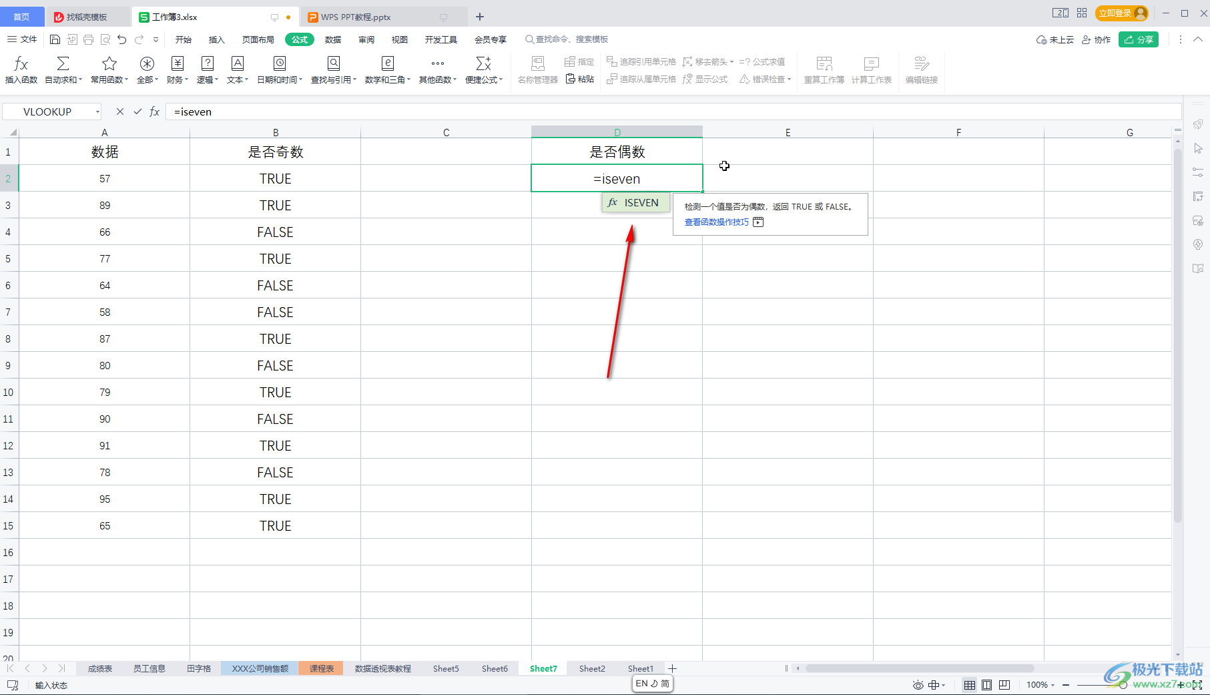Open the 查看函数操作技巧 help link
The width and height of the screenshot is (1210, 695).
(717, 222)
